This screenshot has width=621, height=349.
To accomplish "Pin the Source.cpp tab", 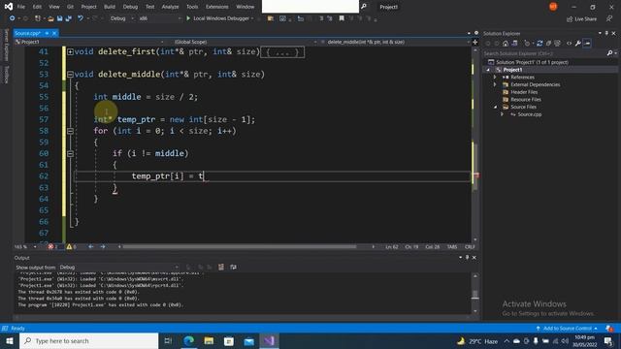I will coord(47,33).
